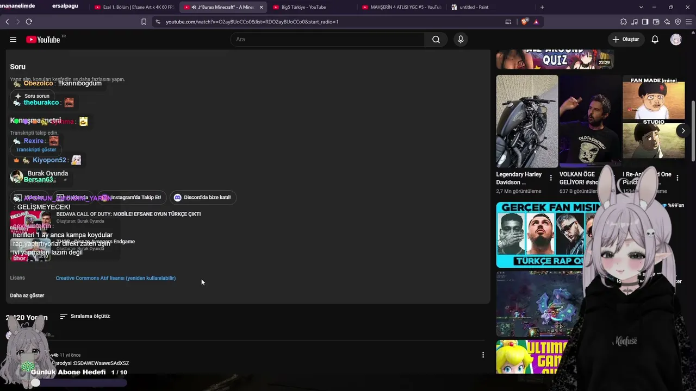Open "Instagram'da Takip Et!" link
696x391 pixels.
tap(131, 197)
